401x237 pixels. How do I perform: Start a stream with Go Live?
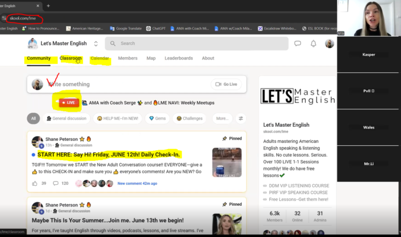(x=226, y=84)
